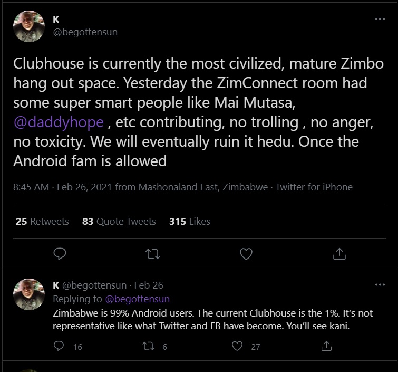Open the Feb 26 reply timestamp

[x=149, y=285]
